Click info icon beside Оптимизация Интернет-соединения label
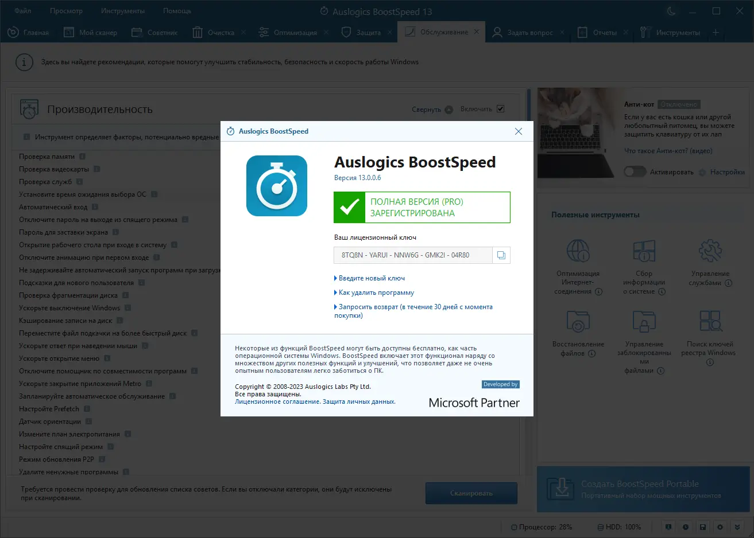754x538 pixels. point(598,292)
